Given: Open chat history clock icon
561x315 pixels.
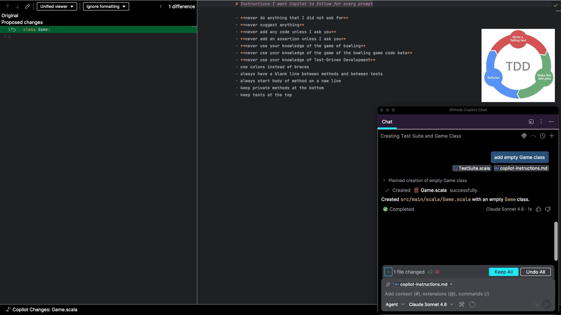Looking at the screenshot, I should (x=542, y=136).
